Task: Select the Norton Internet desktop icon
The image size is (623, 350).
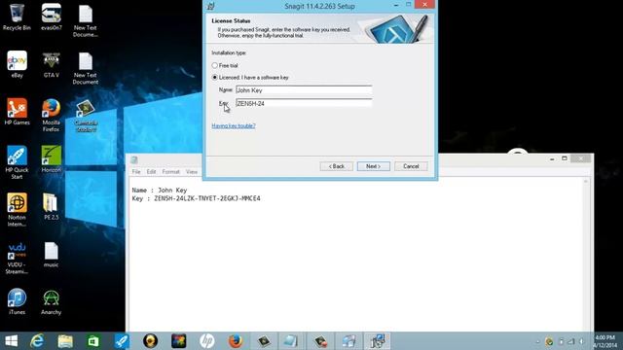Action: tap(17, 210)
